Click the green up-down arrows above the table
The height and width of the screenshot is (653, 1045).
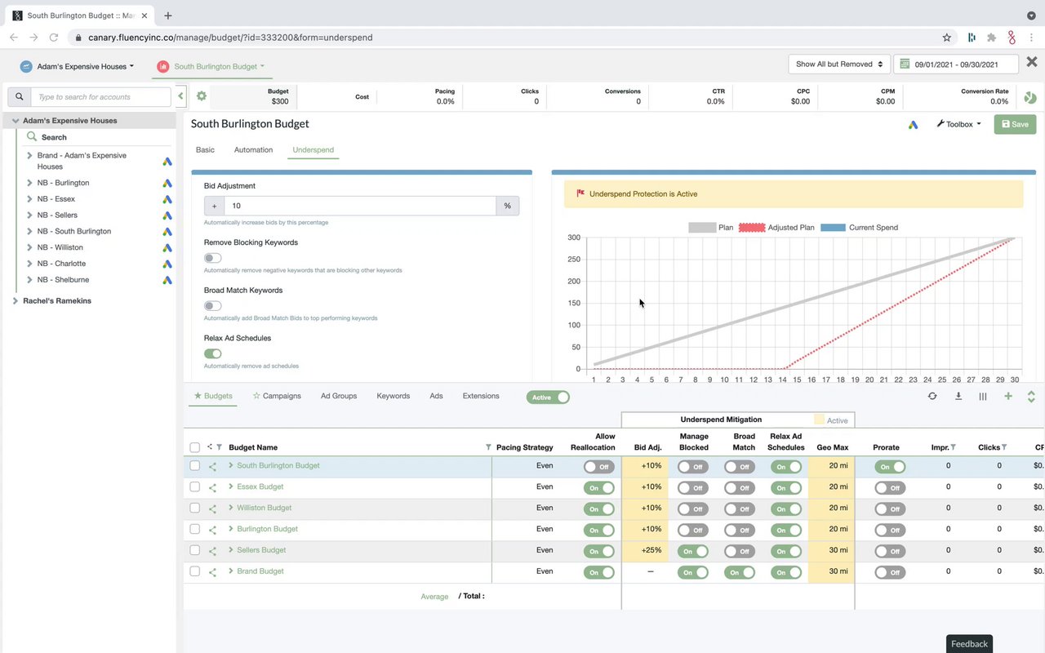pyautogui.click(x=1031, y=397)
